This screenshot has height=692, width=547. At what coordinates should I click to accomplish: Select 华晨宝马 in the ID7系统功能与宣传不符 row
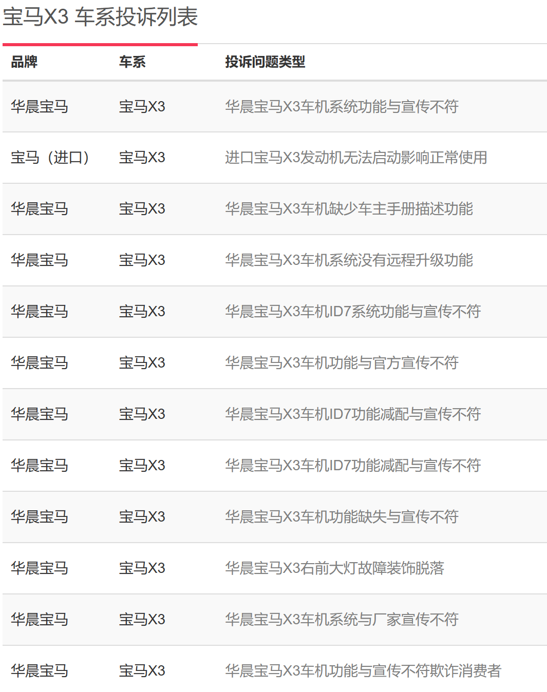[40, 312]
